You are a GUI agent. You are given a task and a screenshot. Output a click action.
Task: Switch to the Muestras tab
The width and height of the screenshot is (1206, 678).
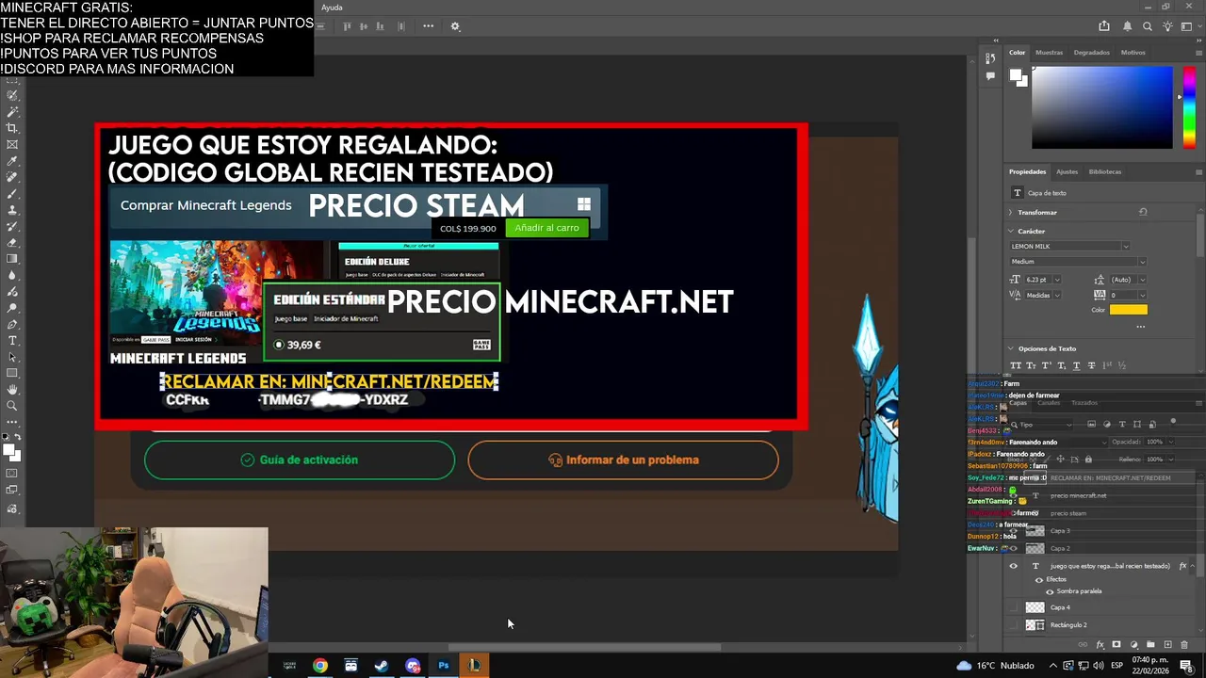click(x=1049, y=53)
